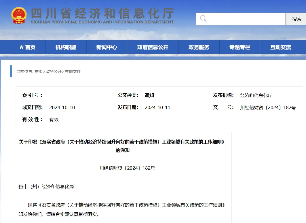The height and width of the screenshot is (223, 306).
Task: Switch to the 专题专栏 section
Action: pyautogui.click(x=240, y=47)
